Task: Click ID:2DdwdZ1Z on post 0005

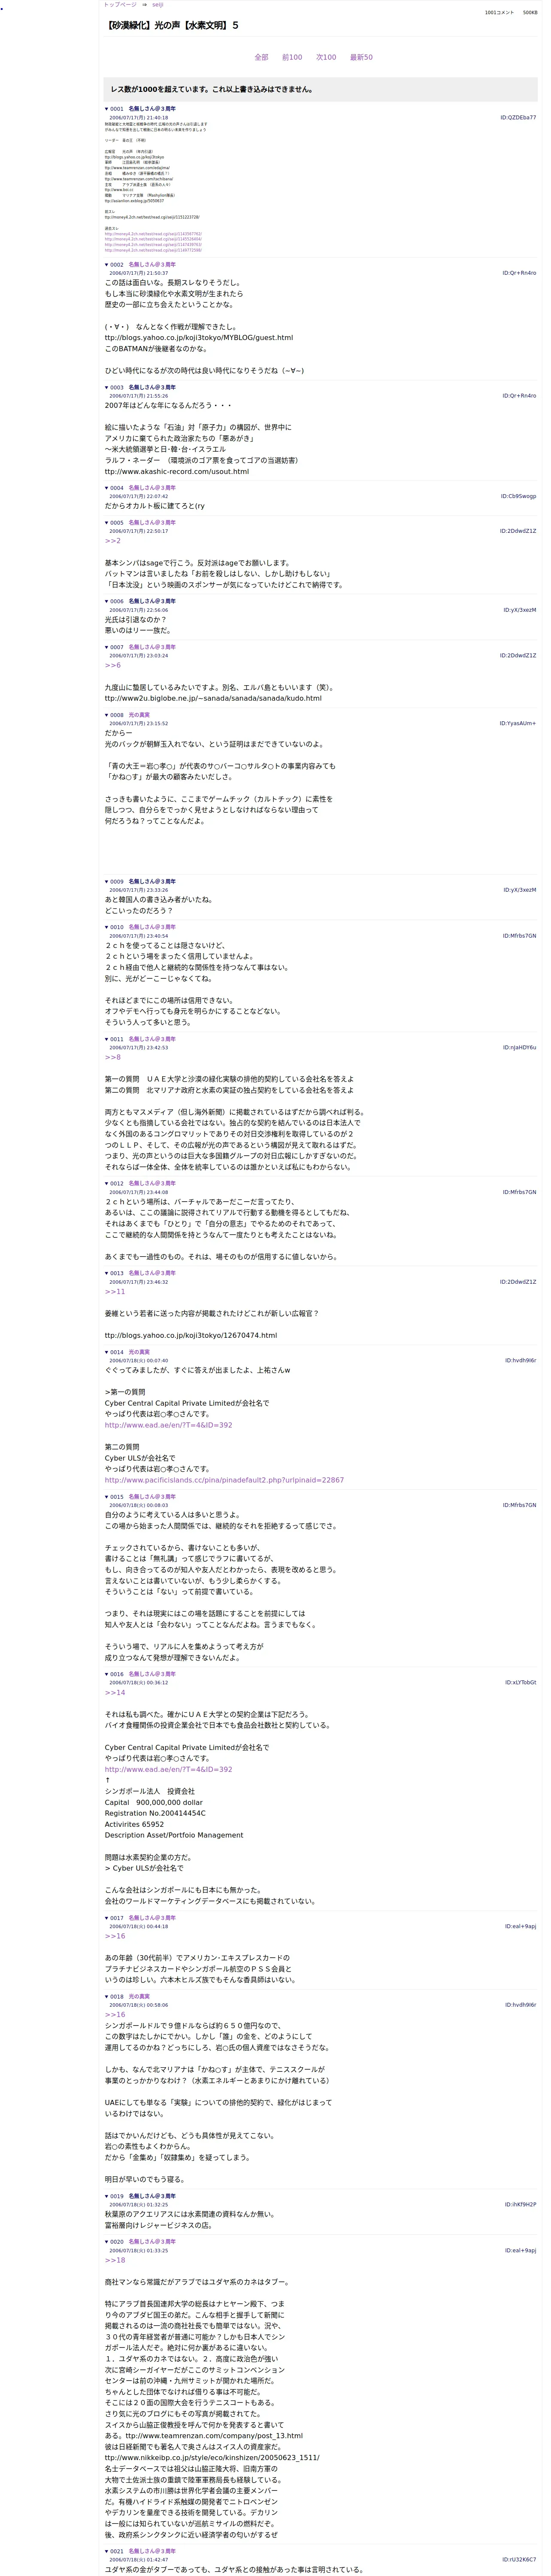Action: point(518,531)
